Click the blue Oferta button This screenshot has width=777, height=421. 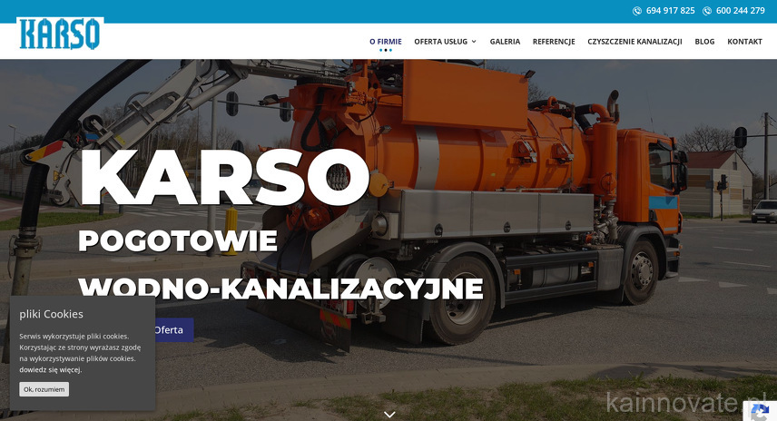173,330
